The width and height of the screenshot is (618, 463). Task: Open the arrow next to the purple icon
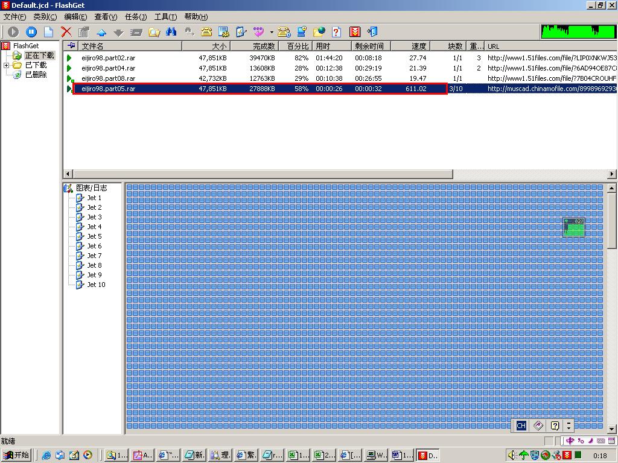(272, 32)
